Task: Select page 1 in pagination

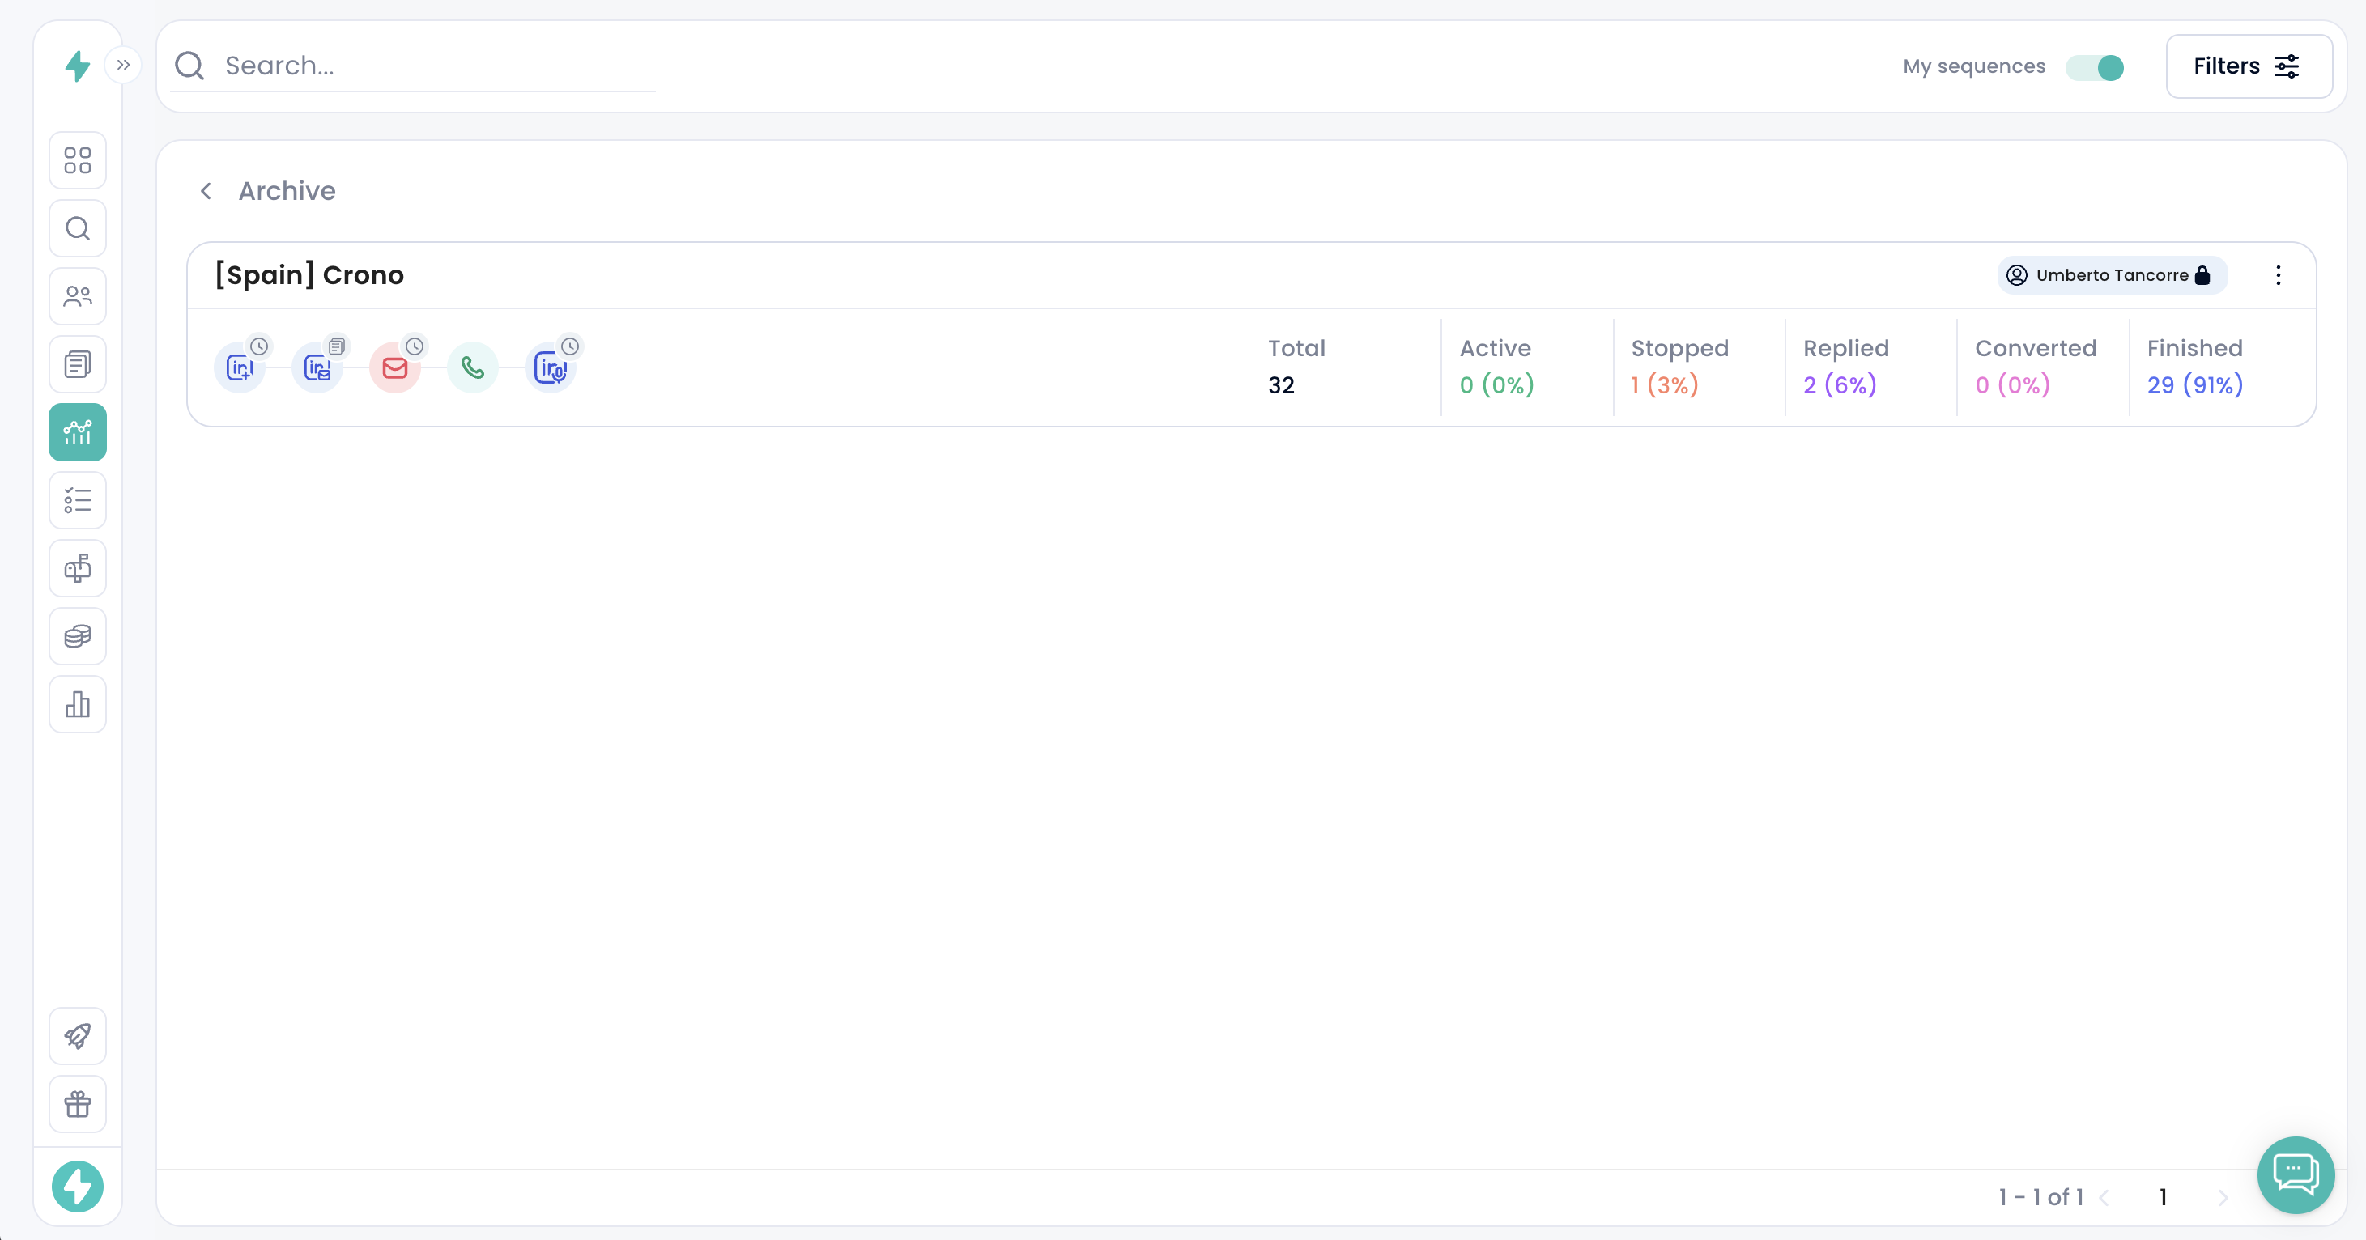Action: [2163, 1197]
